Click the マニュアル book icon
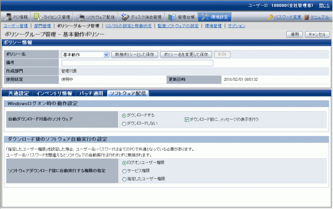 tap(306, 17)
